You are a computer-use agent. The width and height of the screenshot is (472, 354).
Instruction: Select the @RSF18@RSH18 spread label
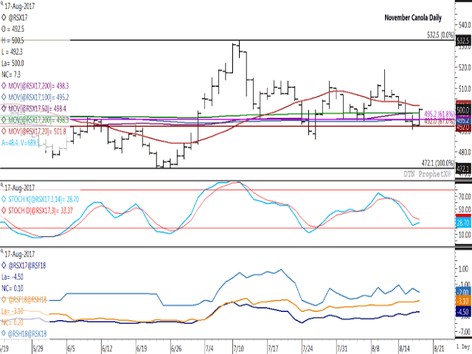(x=27, y=299)
